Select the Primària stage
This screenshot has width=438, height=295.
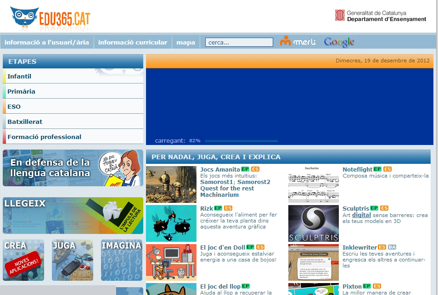73,91
